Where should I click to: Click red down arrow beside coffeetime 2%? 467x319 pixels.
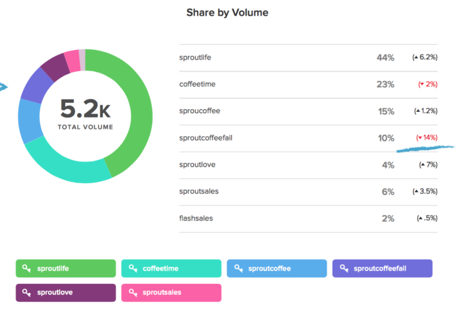[x=422, y=84]
